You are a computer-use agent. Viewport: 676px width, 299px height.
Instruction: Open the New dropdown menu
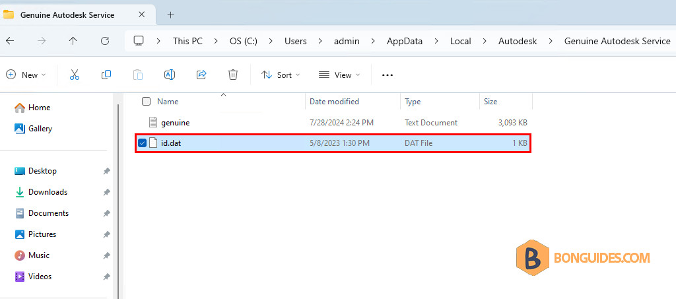26,75
